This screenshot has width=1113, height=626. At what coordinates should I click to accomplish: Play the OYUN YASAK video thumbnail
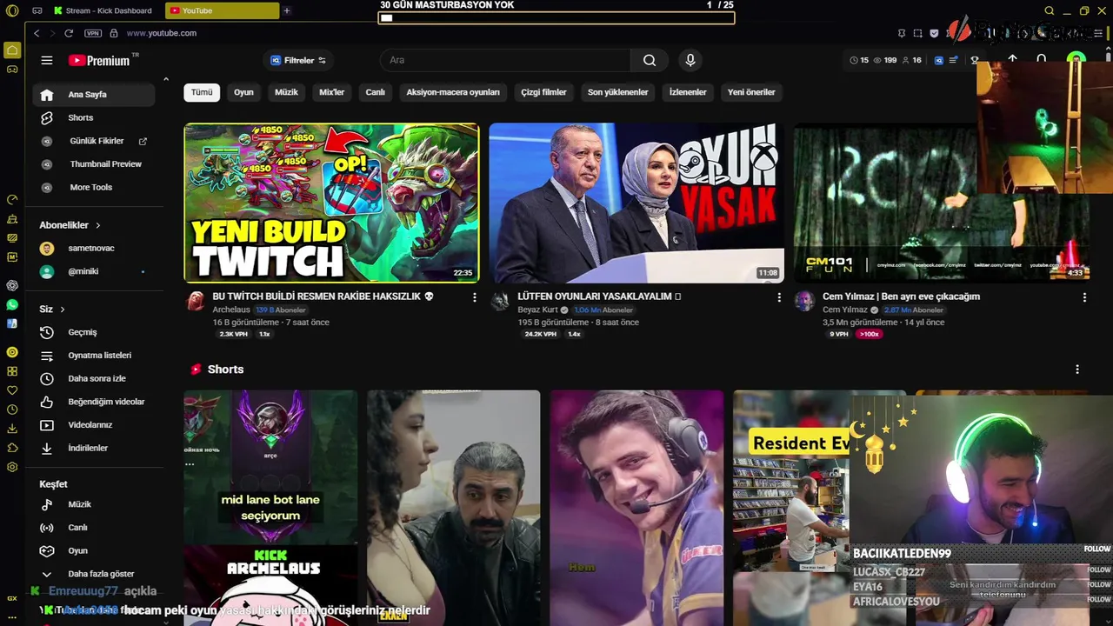click(636, 203)
